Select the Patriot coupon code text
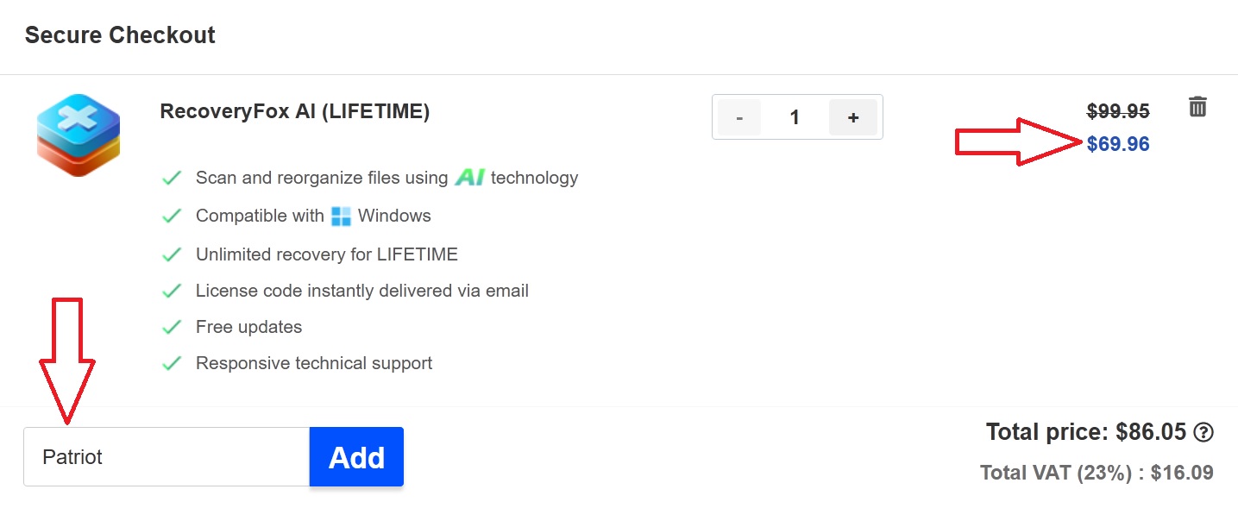Viewport: 1238px width, 527px height. (x=72, y=457)
